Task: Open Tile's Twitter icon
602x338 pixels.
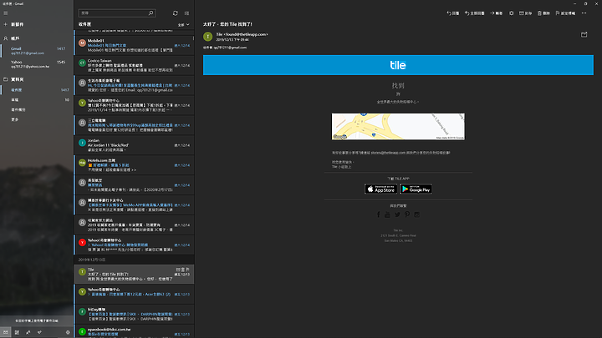Action: [x=397, y=214]
